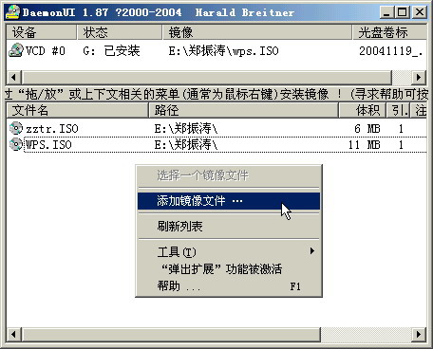Viewport: 433px width, 349px height.
Task: Click the 光盘卷标 column header
Action: click(390, 32)
